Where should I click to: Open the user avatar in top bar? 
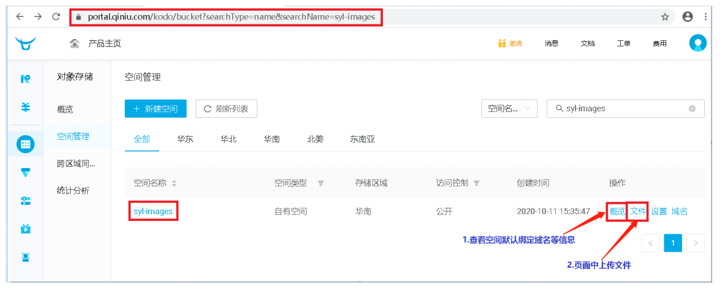698,43
